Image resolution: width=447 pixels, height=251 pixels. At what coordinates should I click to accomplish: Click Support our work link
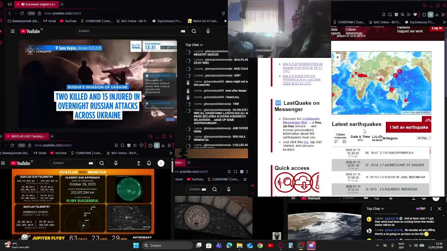[x=410, y=31]
